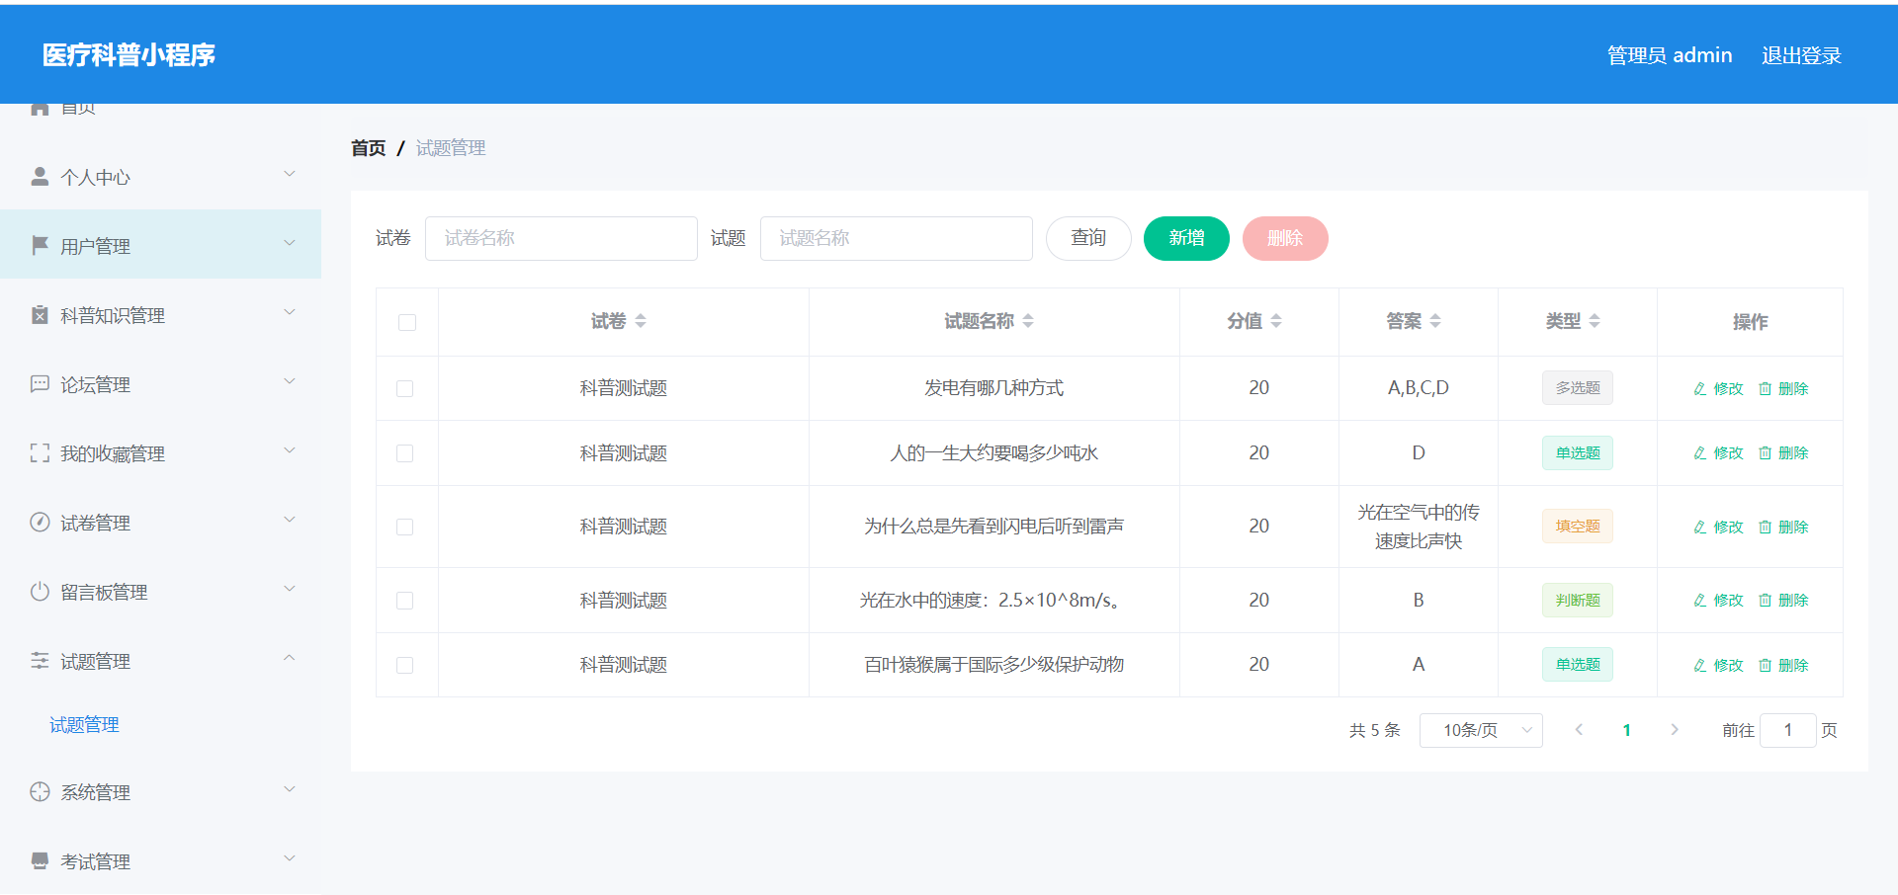Screen dimensions: 1898x895
Task: Click the 科普知识管理 clipboard icon
Action: click(40, 314)
